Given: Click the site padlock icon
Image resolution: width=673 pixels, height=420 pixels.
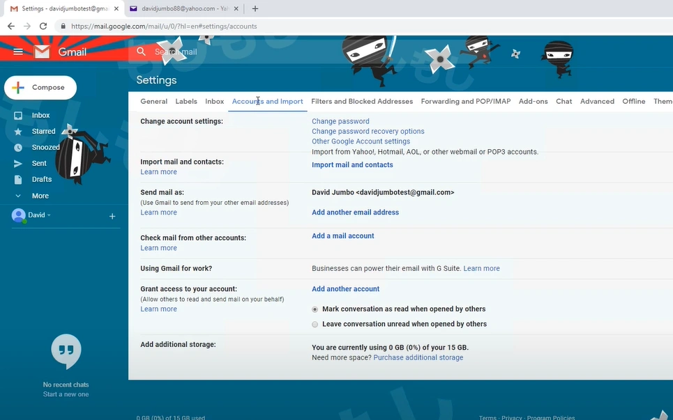Looking at the screenshot, I should tap(63, 26).
